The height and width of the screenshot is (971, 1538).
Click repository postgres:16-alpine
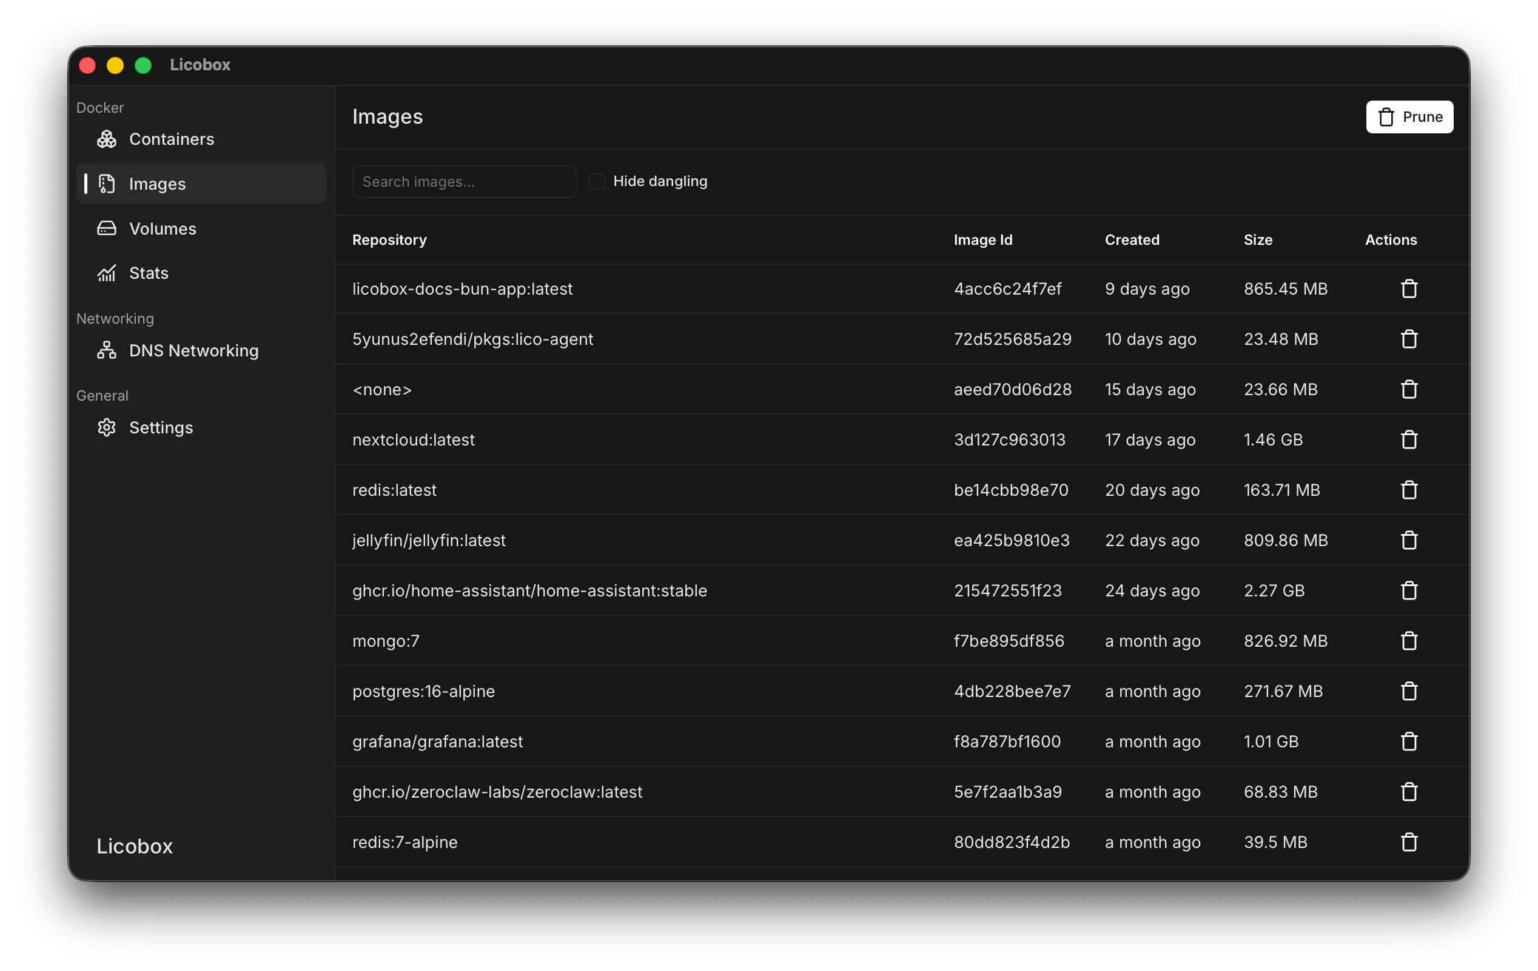tap(423, 692)
